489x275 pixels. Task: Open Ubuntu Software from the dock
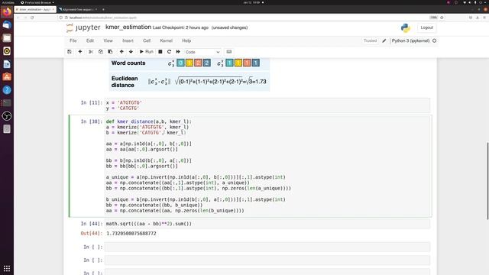7,77
